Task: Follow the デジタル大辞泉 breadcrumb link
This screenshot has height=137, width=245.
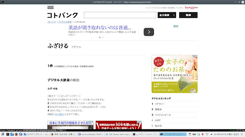Action: pos(65,22)
